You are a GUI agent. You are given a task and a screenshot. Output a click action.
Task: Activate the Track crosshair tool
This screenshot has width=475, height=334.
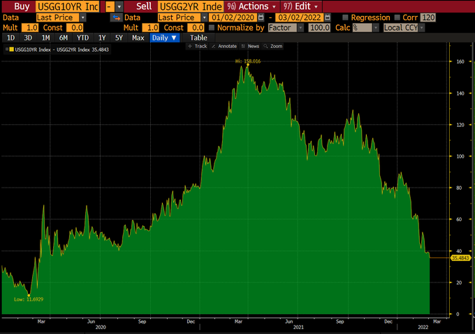[x=198, y=46]
